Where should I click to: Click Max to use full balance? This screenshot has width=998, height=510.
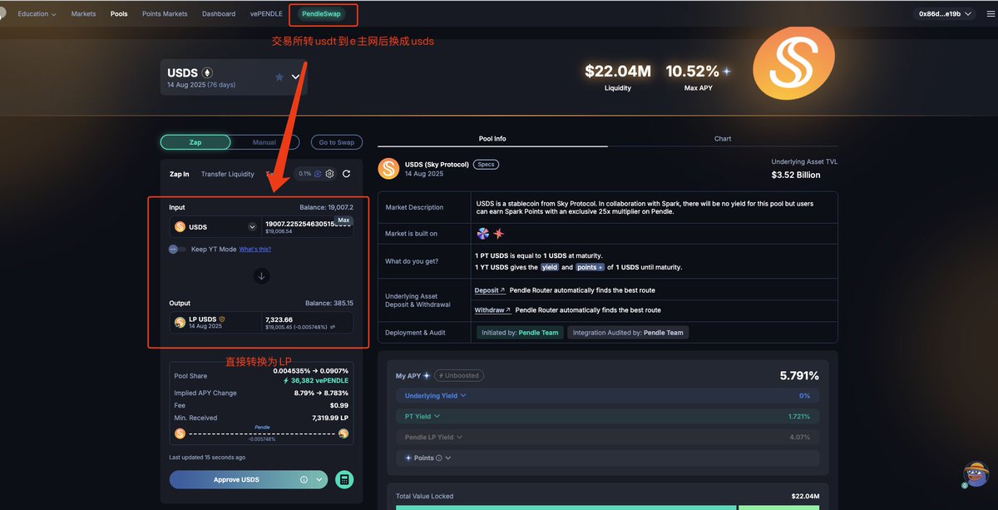[343, 220]
